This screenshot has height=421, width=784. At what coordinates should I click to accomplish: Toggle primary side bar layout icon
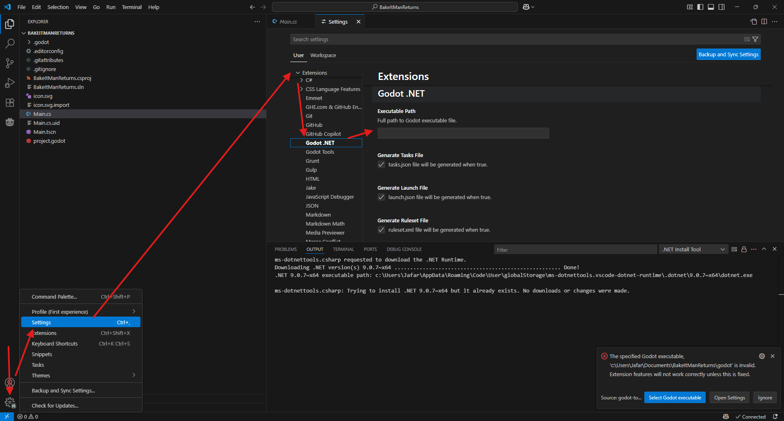pyautogui.click(x=700, y=7)
